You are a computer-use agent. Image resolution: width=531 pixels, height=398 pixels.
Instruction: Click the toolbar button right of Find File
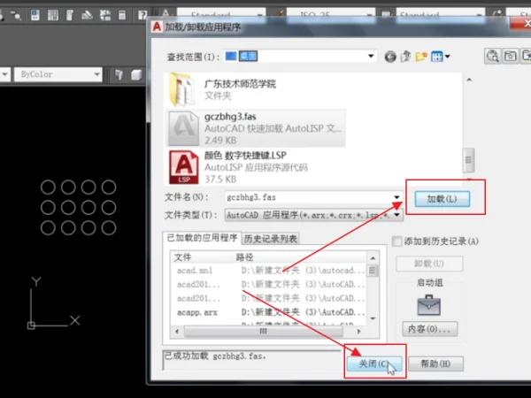click(510, 56)
